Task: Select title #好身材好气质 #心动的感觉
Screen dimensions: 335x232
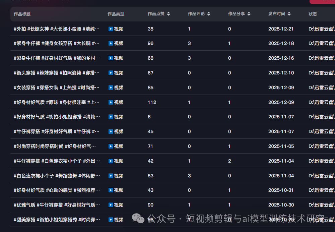Action: (57, 190)
